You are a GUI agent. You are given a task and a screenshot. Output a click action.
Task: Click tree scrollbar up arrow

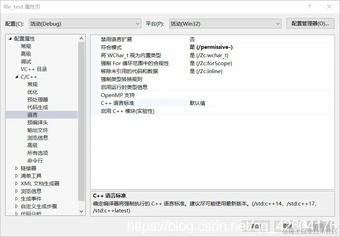coord(81,38)
